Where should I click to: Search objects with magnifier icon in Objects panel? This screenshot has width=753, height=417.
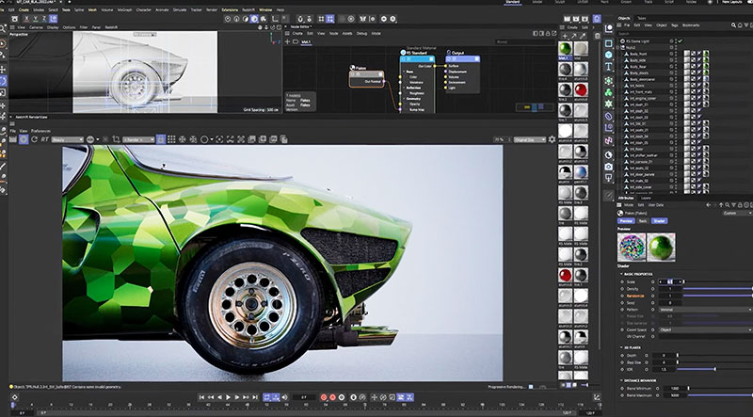733,25
